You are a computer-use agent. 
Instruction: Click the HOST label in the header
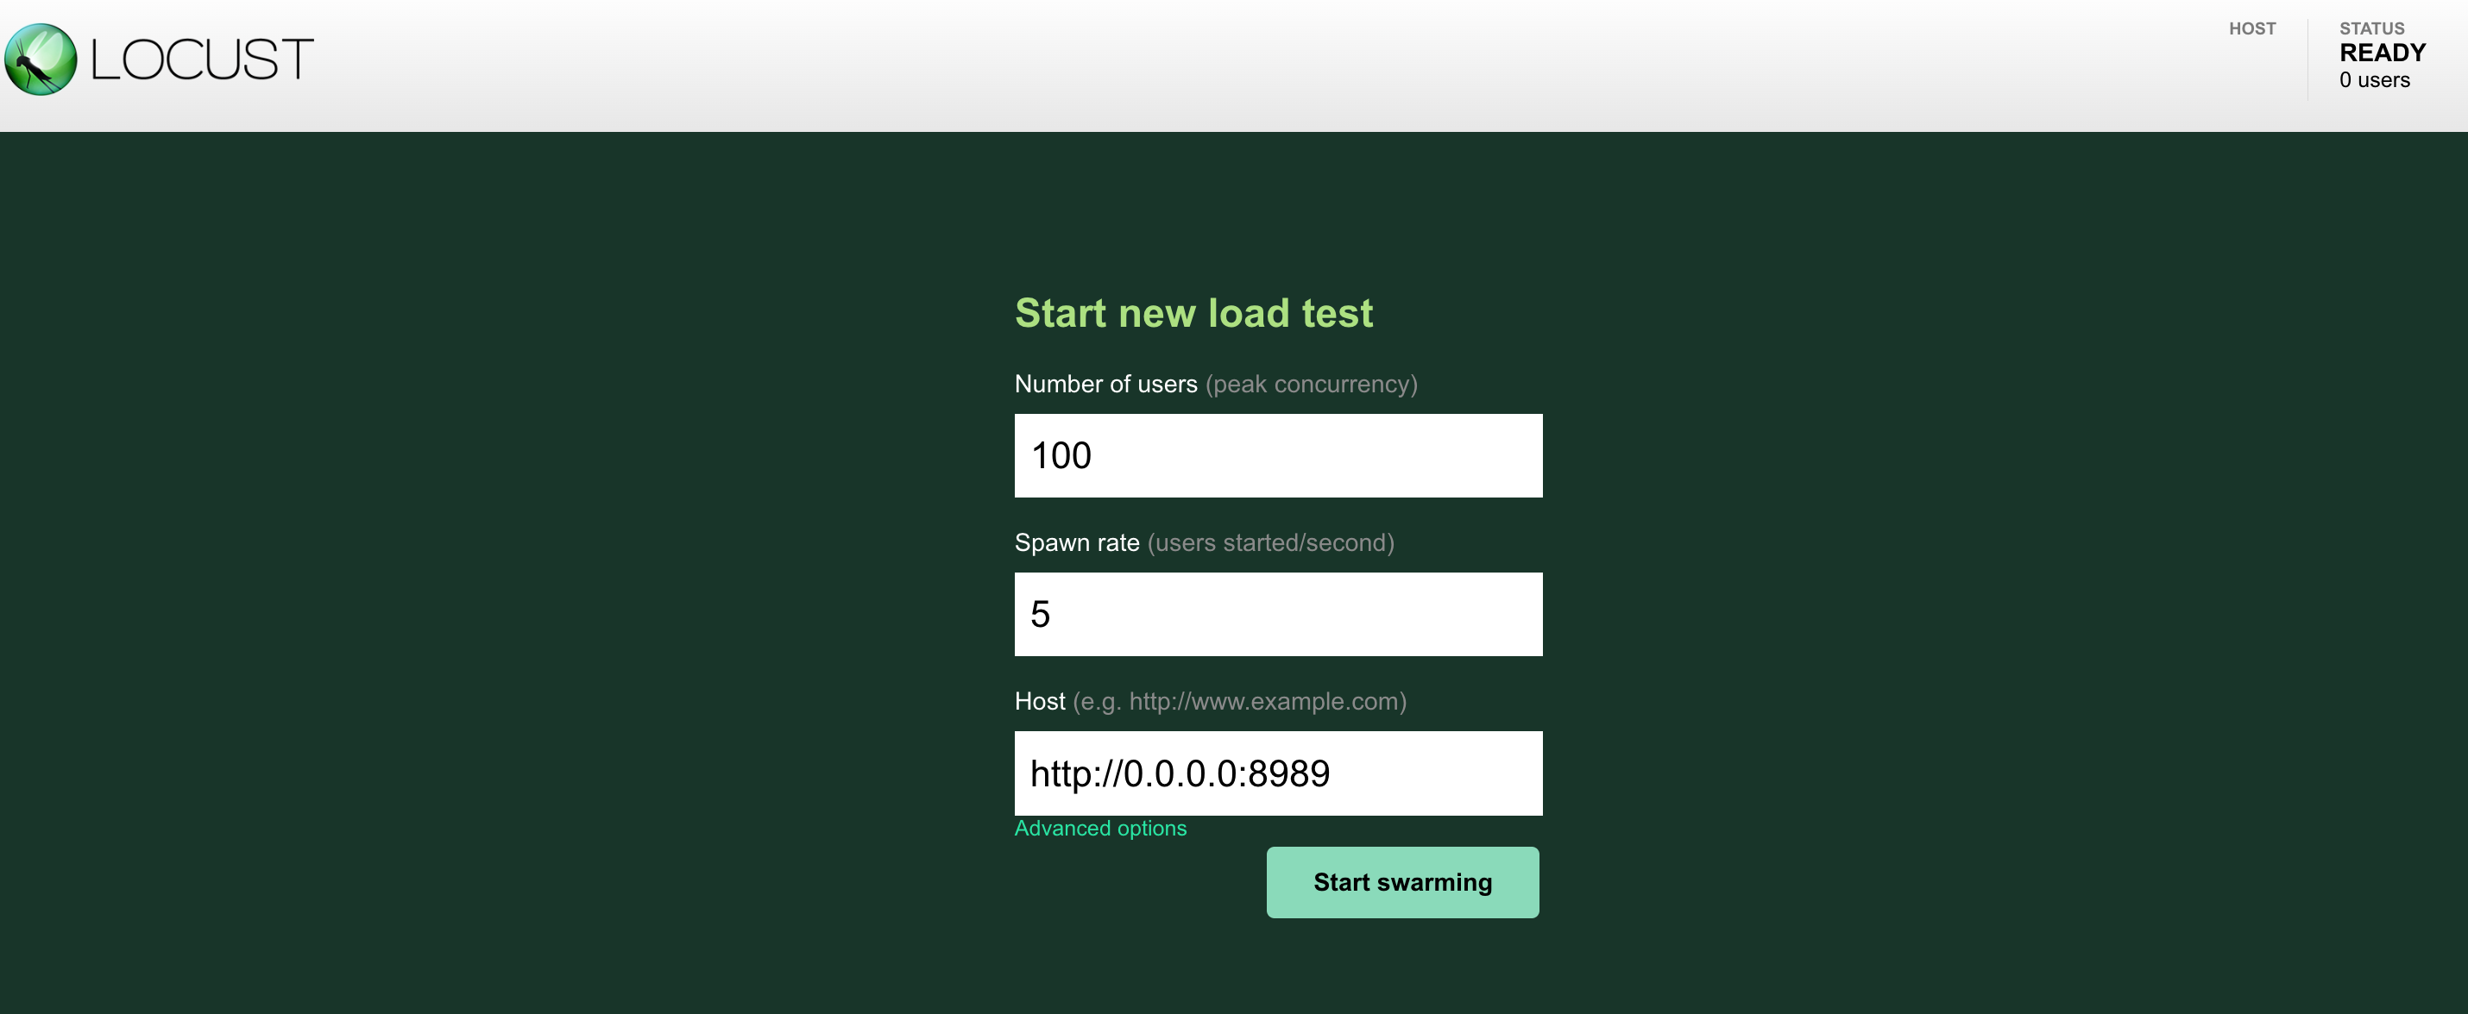click(2251, 28)
